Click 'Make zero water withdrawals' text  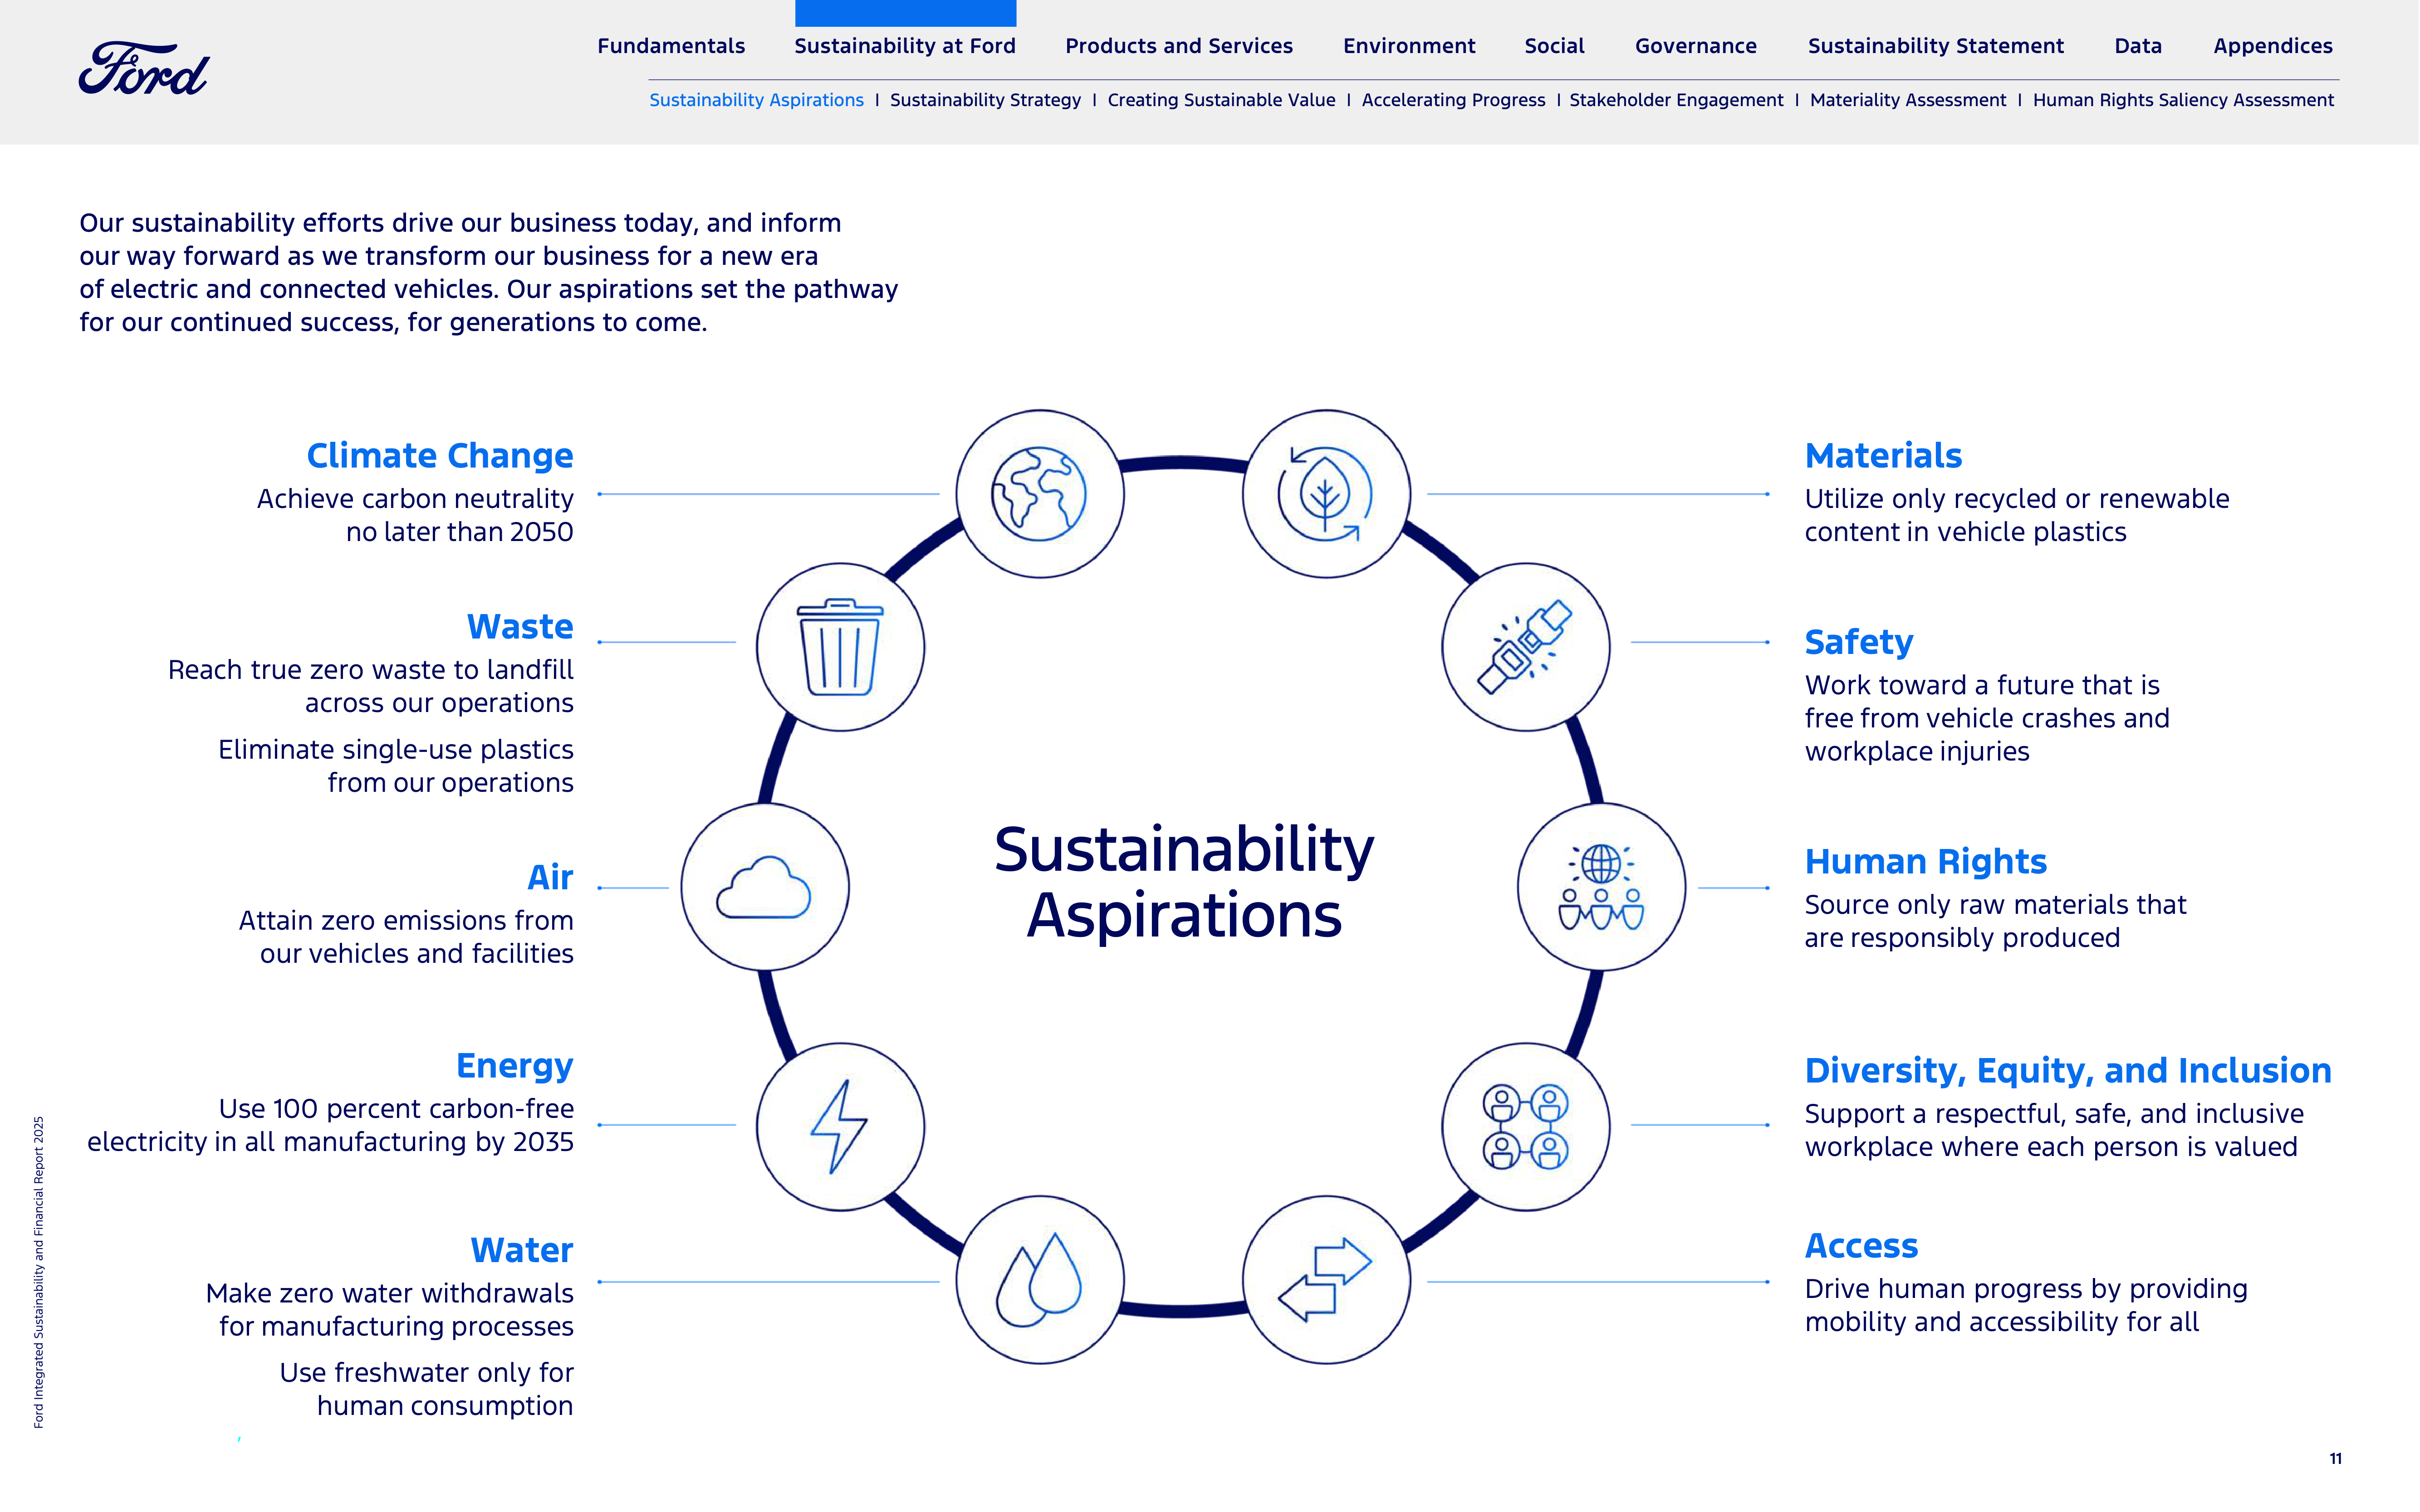click(x=390, y=1310)
